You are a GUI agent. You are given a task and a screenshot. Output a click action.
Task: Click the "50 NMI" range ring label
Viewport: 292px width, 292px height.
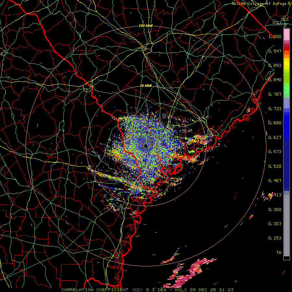pos(146,86)
